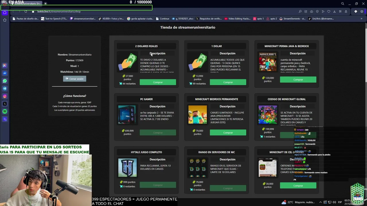Image resolution: width=367 pixels, height=206 pixels.
Task: Click disabled Comprar under PC GAMER
Action: (x=158, y=132)
